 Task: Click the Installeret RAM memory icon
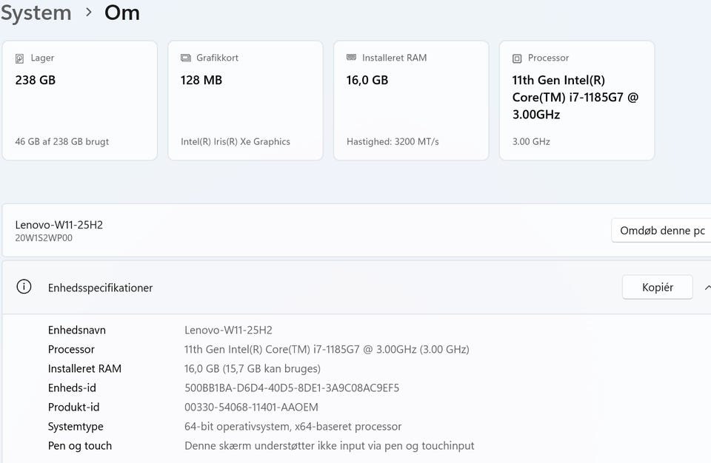pyautogui.click(x=351, y=58)
